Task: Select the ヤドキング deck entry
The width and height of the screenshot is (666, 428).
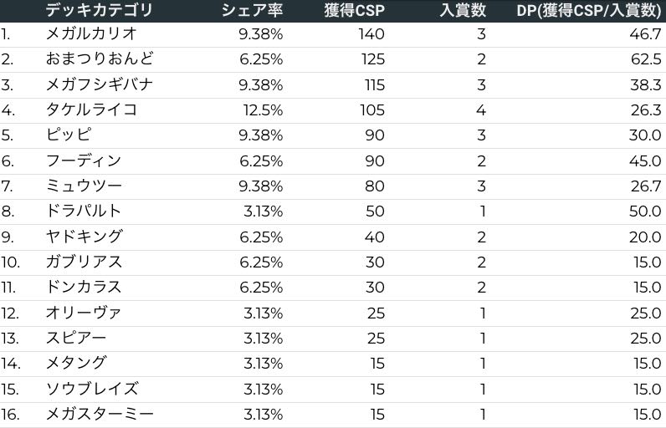Action: click(x=84, y=237)
